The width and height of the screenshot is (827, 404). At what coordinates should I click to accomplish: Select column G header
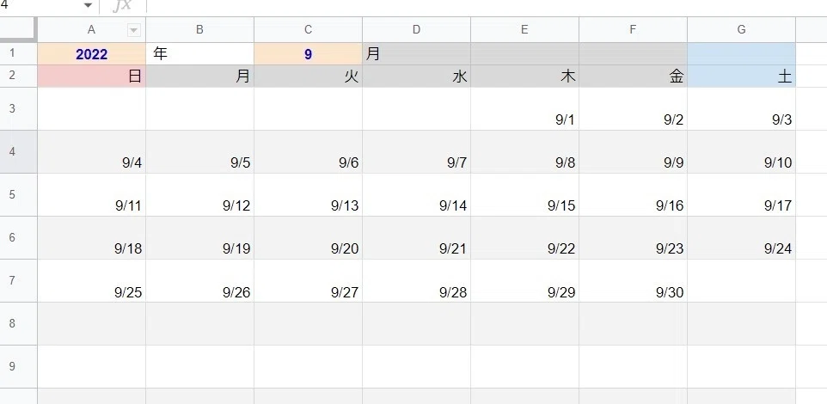tap(742, 30)
